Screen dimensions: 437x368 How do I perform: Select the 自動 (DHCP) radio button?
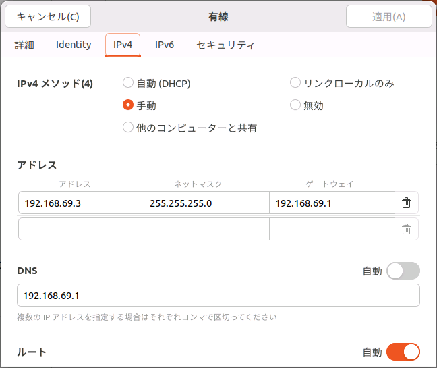128,83
